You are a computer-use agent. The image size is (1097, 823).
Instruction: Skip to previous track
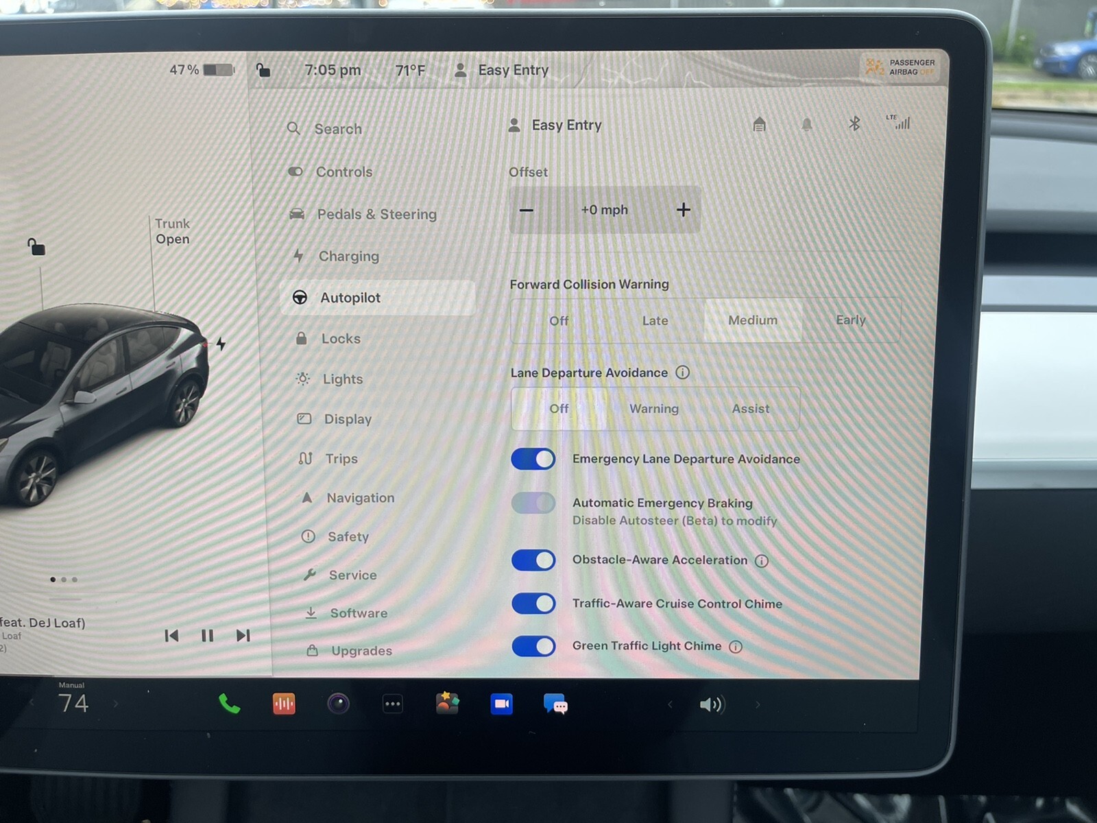171,636
